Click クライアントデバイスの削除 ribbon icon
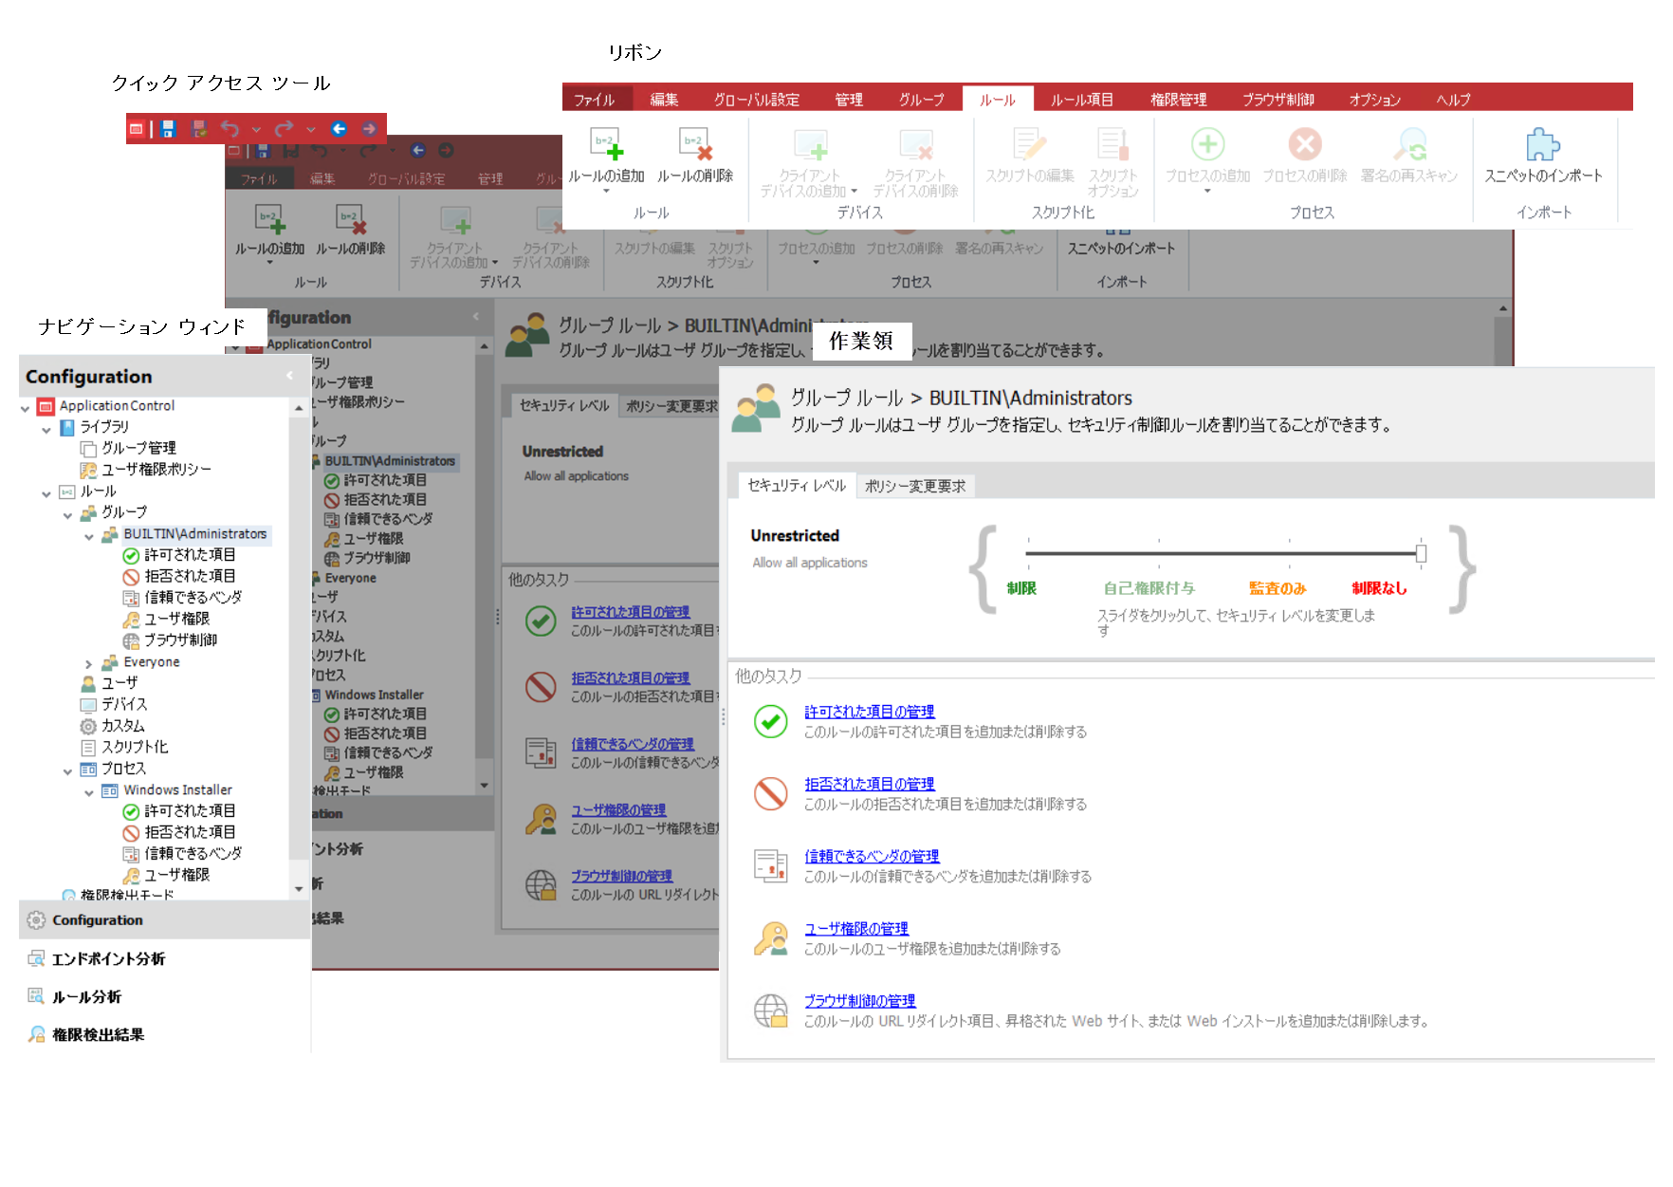 (x=915, y=144)
